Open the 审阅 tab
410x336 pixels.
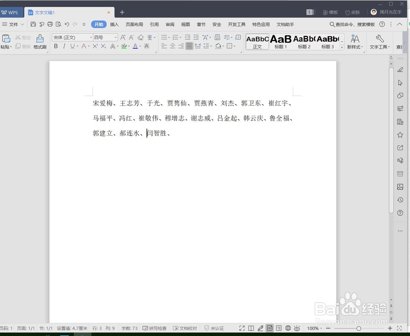point(170,24)
